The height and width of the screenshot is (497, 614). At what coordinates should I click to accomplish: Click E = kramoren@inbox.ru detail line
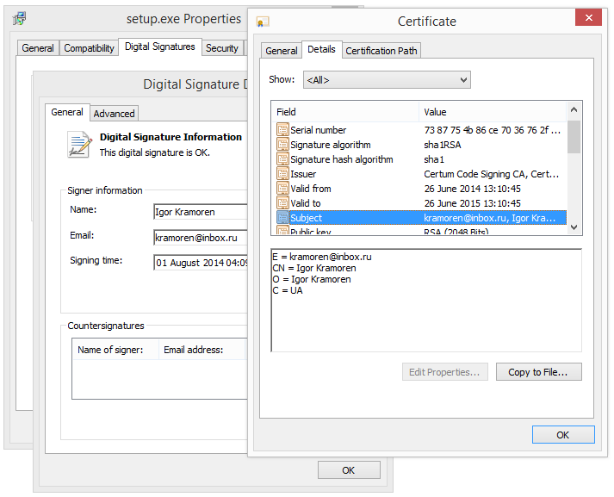322,257
